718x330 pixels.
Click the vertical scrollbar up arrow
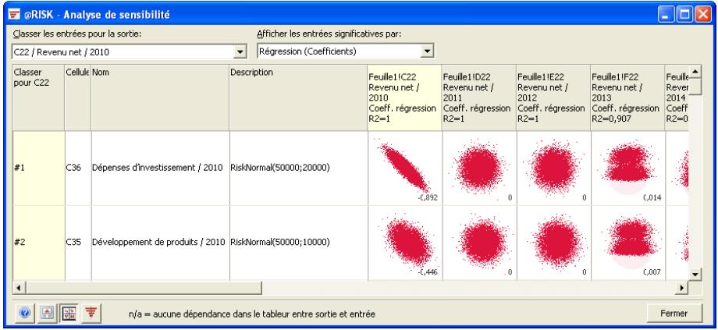[695, 72]
